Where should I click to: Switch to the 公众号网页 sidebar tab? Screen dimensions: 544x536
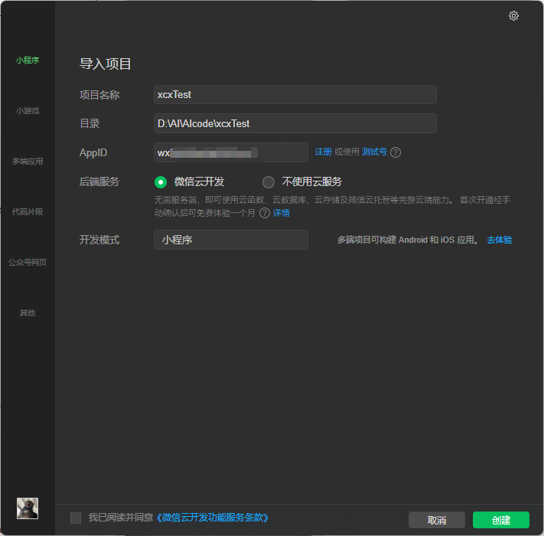[x=28, y=262]
